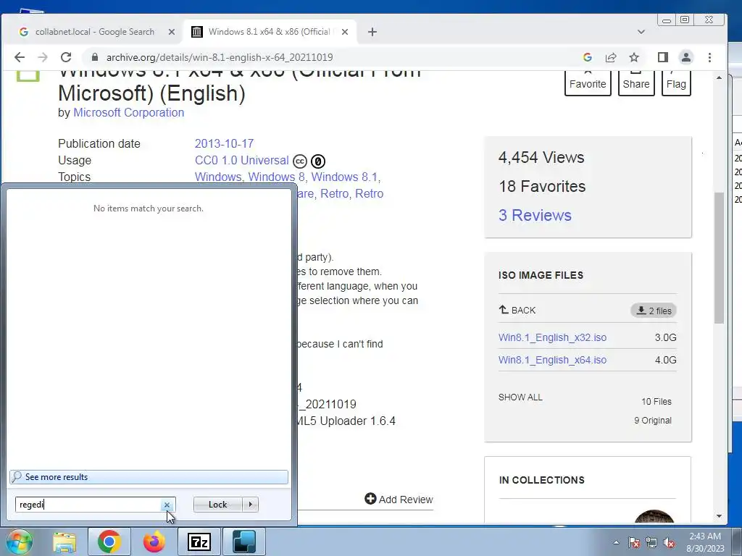This screenshot has width=742, height=556.
Task: Click the scrollbar down arrow
Action: pos(720,515)
